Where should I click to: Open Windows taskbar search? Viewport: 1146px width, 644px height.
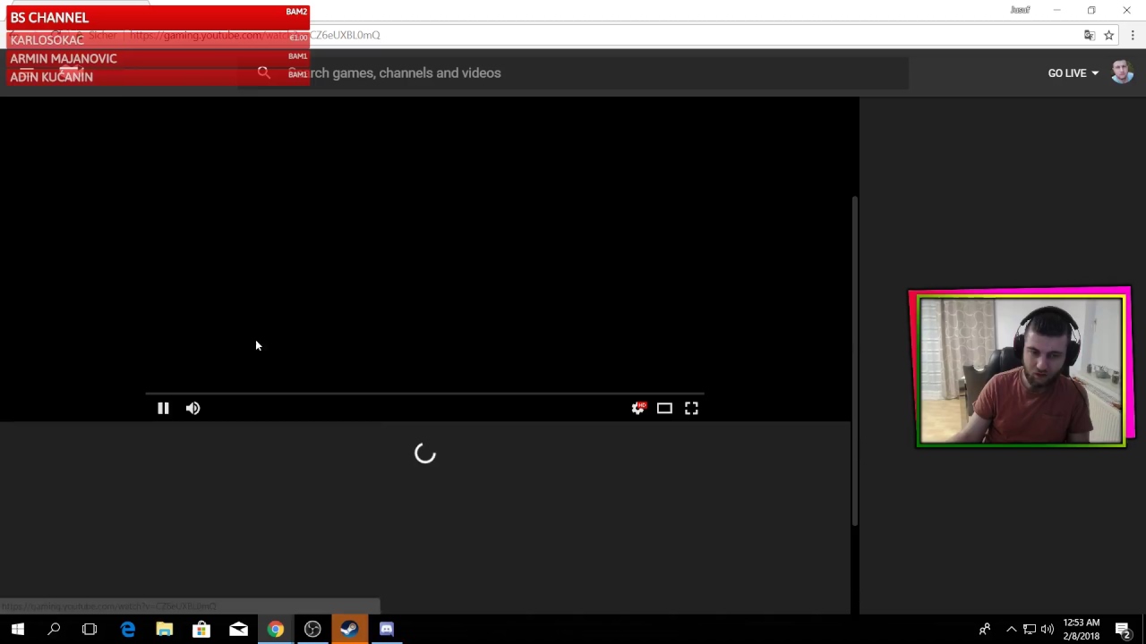54,630
